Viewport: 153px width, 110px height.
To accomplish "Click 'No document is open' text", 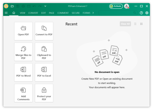I will click(107, 72).
